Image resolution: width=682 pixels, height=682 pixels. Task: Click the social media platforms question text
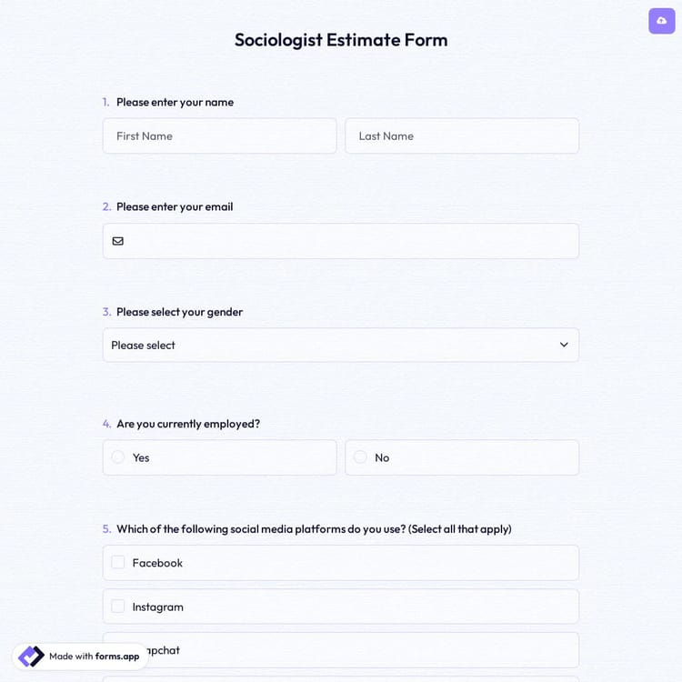pyautogui.click(x=314, y=529)
